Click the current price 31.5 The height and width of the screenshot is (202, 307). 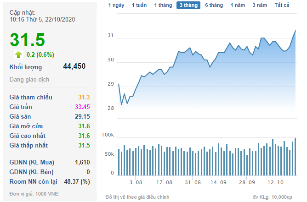click(27, 40)
